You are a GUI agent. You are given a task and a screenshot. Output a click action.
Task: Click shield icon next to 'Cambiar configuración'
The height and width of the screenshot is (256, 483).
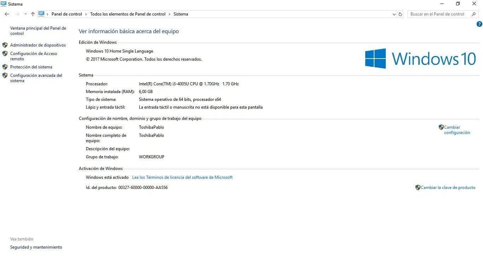coord(441,127)
